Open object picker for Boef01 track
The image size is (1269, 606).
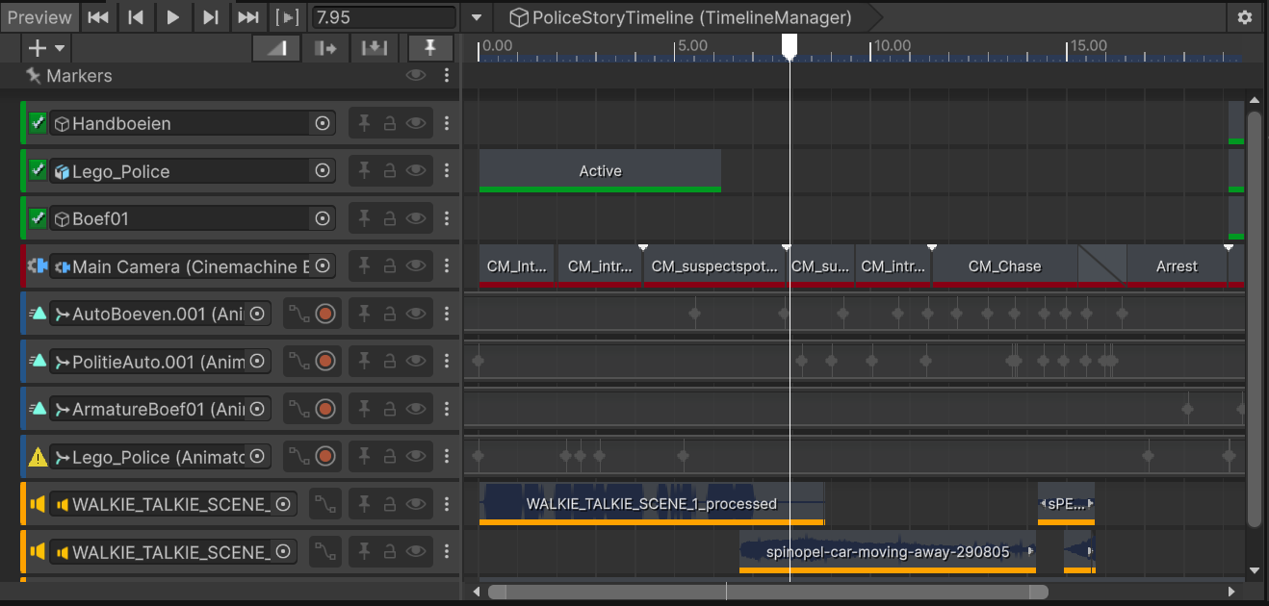point(323,218)
